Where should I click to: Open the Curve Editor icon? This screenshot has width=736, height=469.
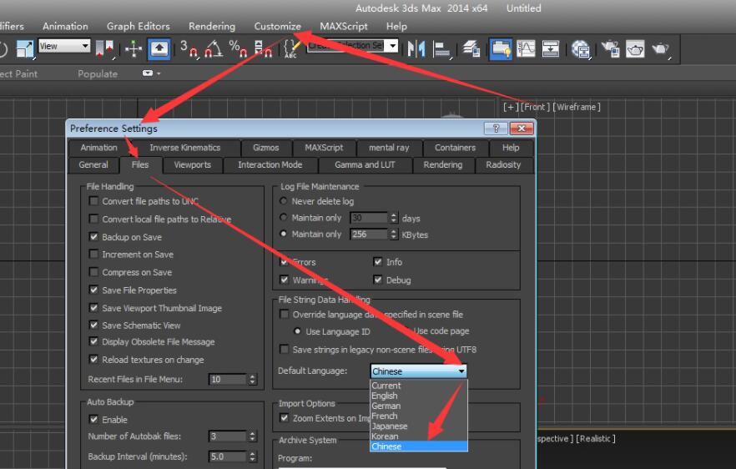click(526, 49)
